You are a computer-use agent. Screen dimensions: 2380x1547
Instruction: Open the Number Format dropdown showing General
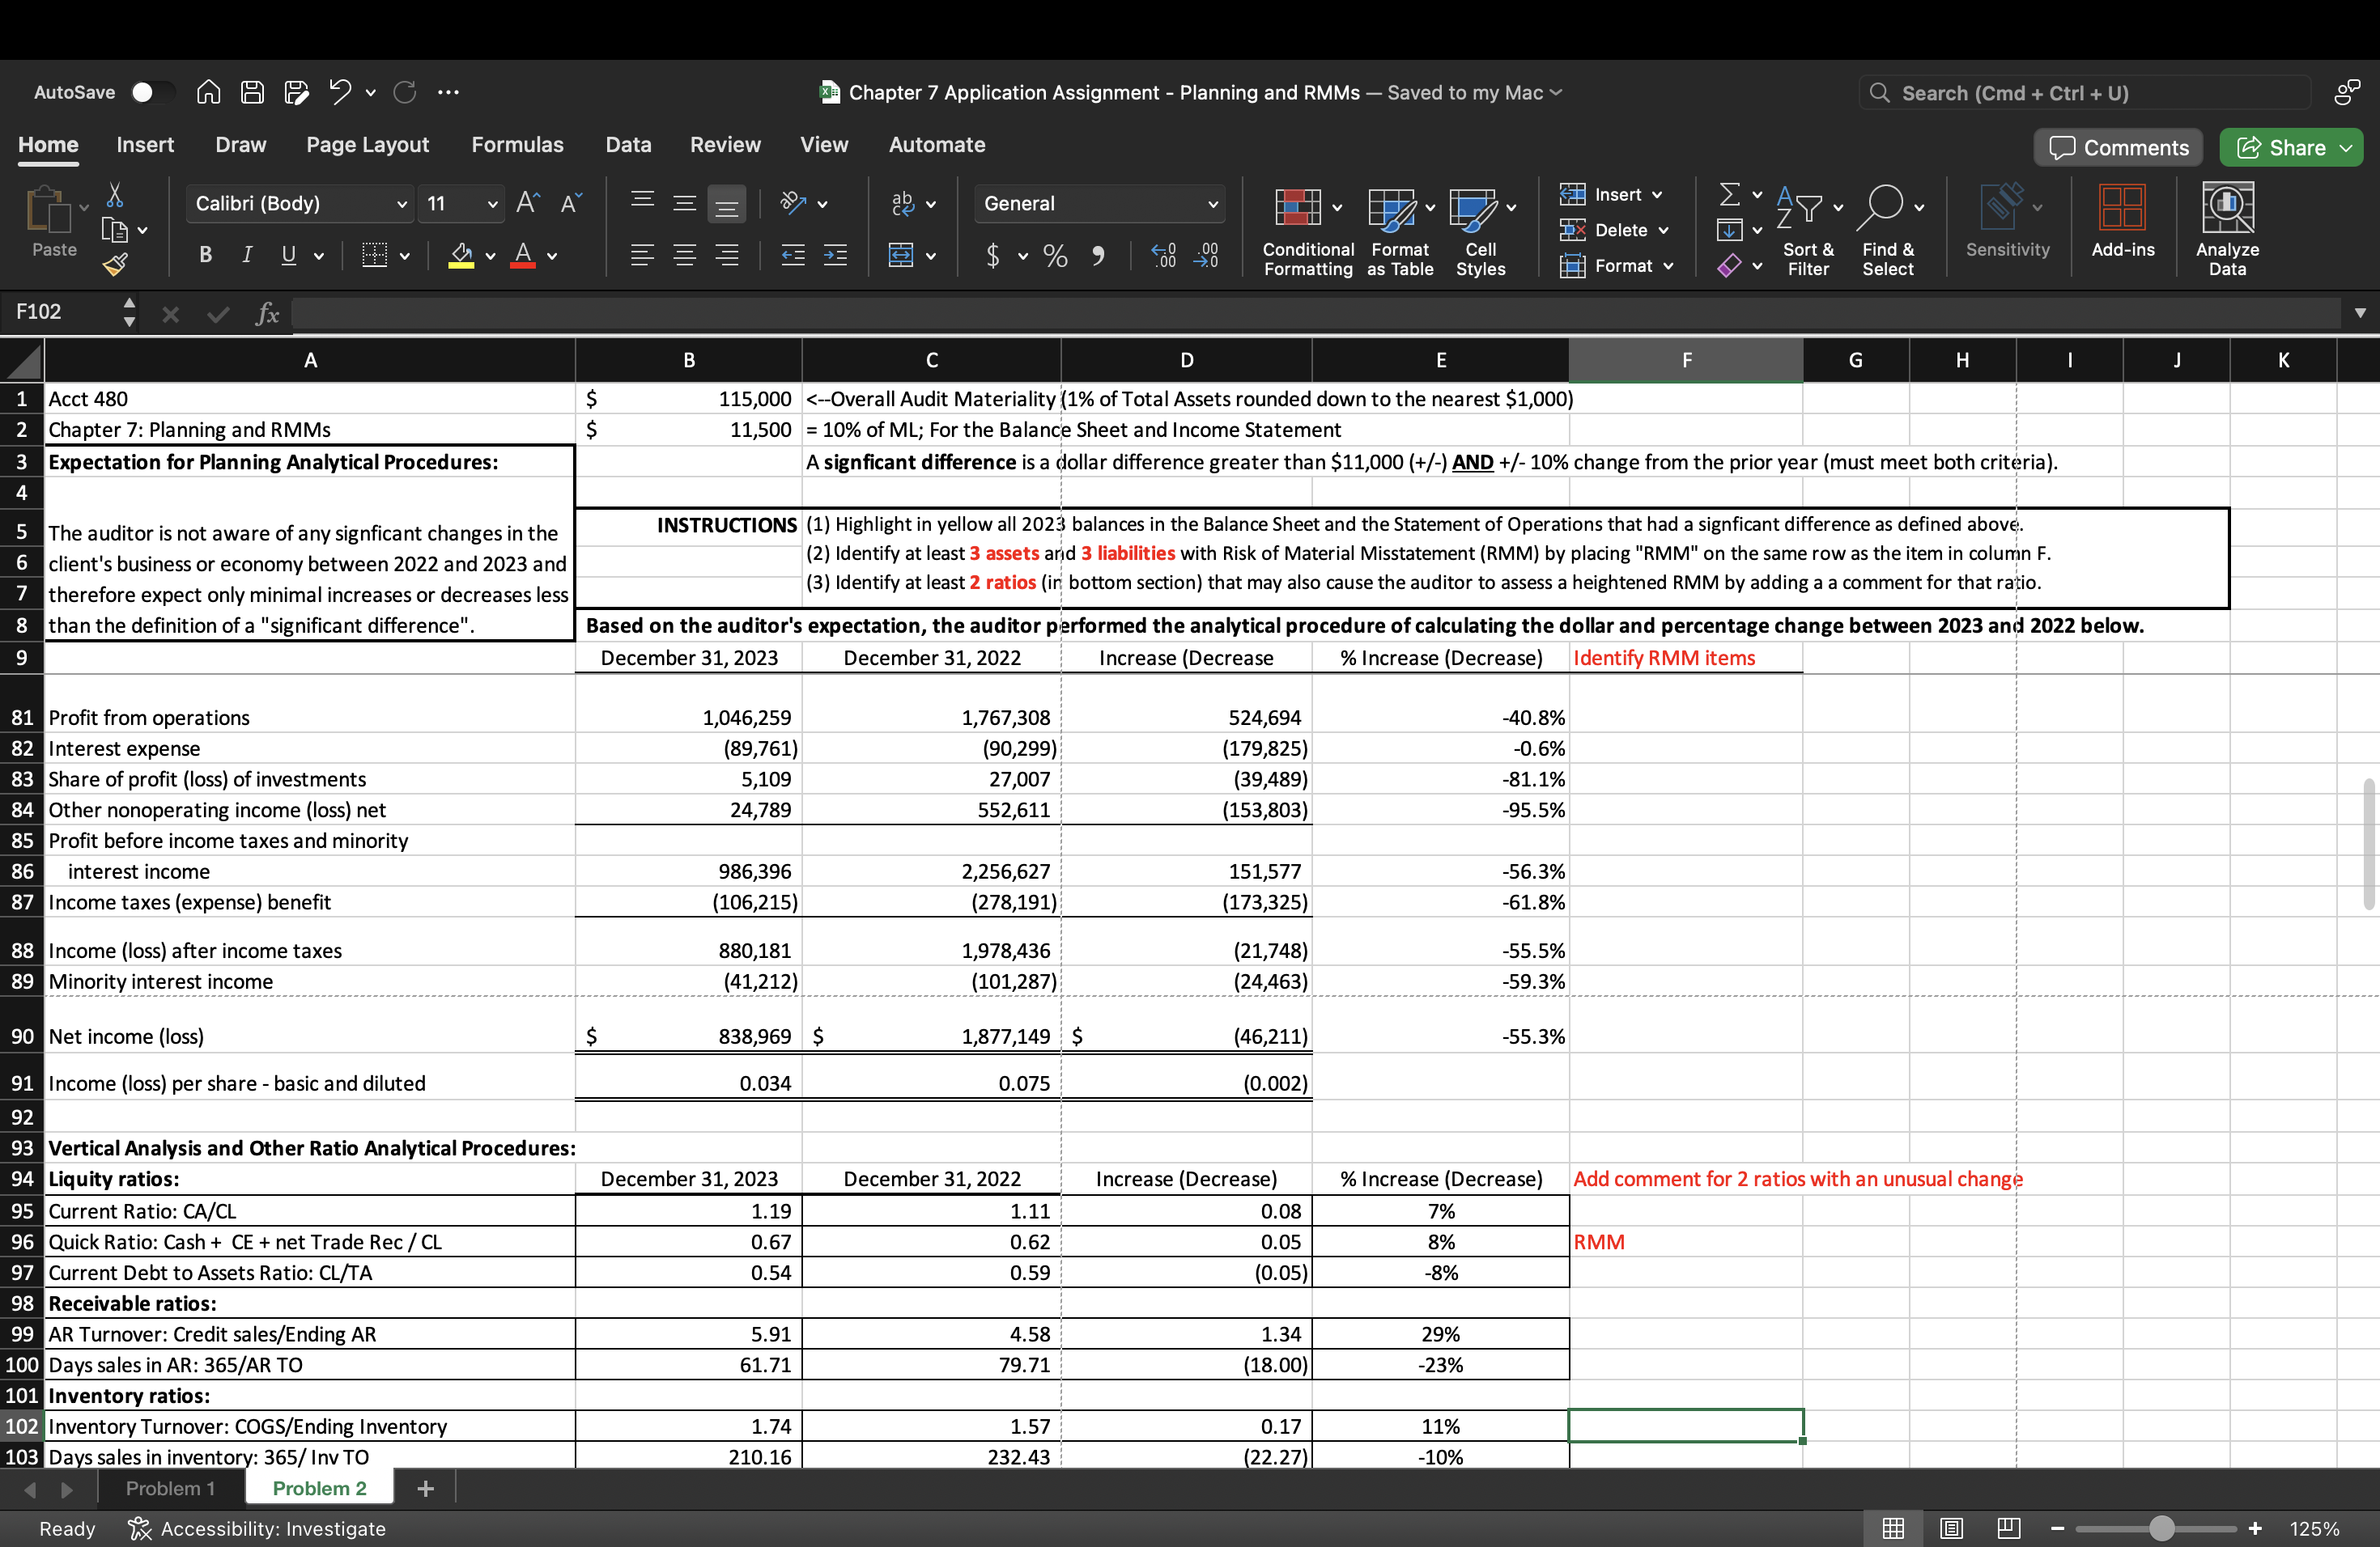coord(1098,203)
